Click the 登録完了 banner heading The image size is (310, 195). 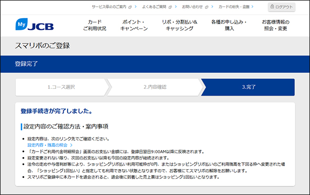[26, 64]
